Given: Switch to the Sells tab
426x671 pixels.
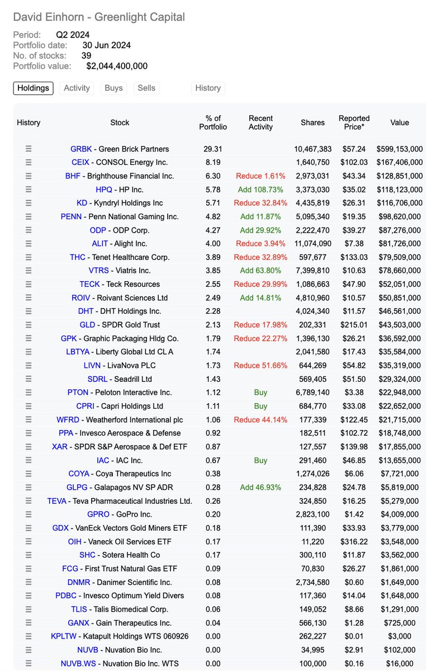Looking at the screenshot, I should (x=147, y=88).
